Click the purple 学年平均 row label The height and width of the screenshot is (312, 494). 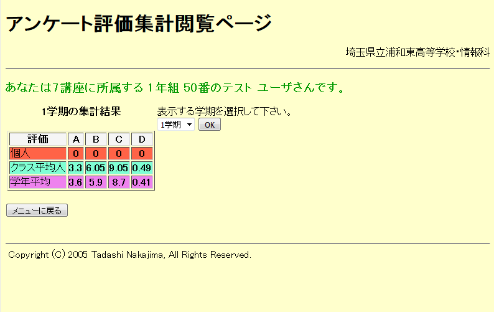click(38, 182)
